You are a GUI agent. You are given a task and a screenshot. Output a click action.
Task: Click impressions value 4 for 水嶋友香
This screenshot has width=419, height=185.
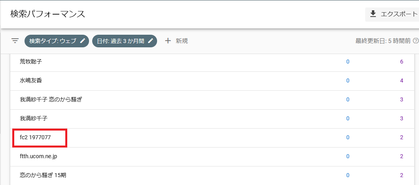tap(401, 81)
